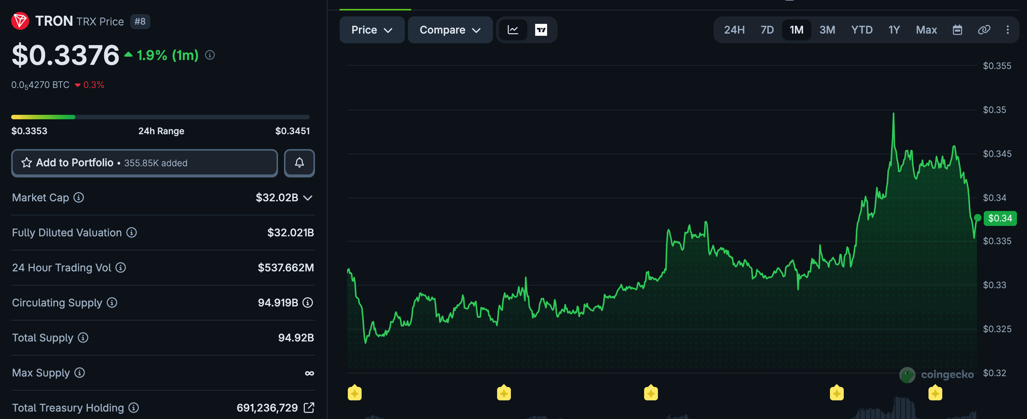The image size is (1027, 419).
Task: Click Add to Portfolio button
Action: (144, 163)
